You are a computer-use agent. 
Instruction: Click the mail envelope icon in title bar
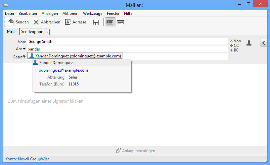(6, 5)
